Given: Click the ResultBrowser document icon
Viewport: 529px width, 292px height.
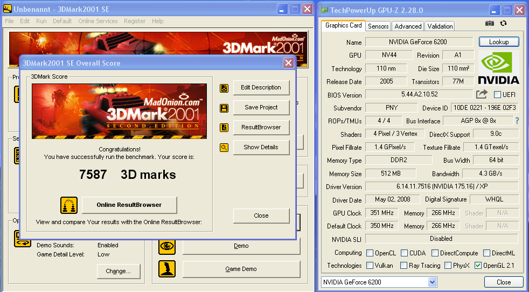Looking at the screenshot, I should [x=224, y=128].
